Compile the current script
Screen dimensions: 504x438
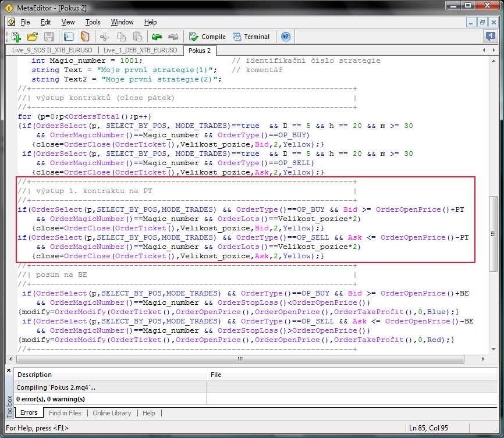pyautogui.click(x=207, y=37)
